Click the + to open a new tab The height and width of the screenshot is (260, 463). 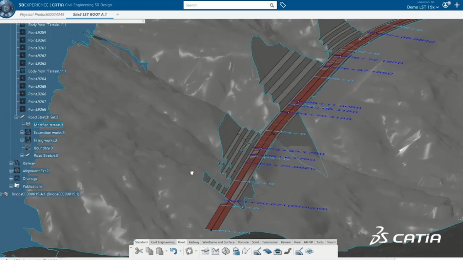[117, 15]
